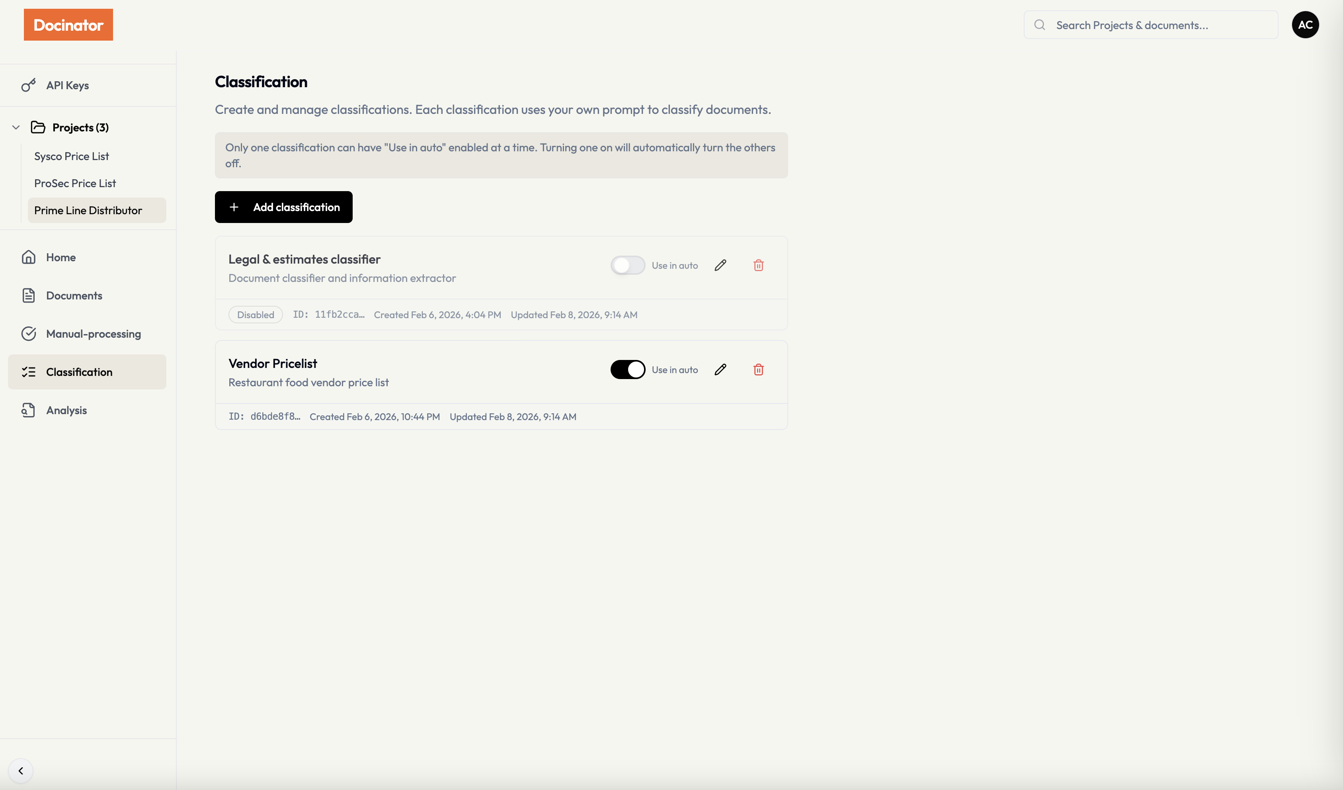Click the Analysis icon in sidebar
Image resolution: width=1343 pixels, height=790 pixels.
coord(28,410)
